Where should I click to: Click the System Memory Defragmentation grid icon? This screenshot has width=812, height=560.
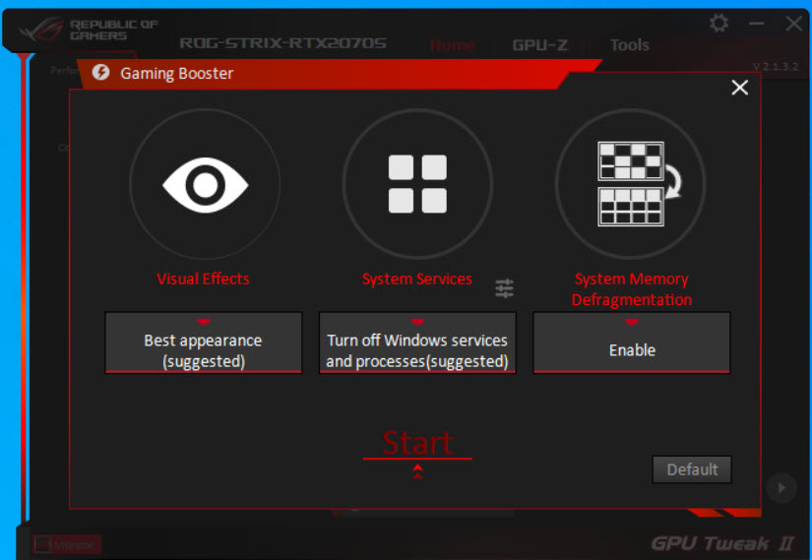tap(639, 183)
